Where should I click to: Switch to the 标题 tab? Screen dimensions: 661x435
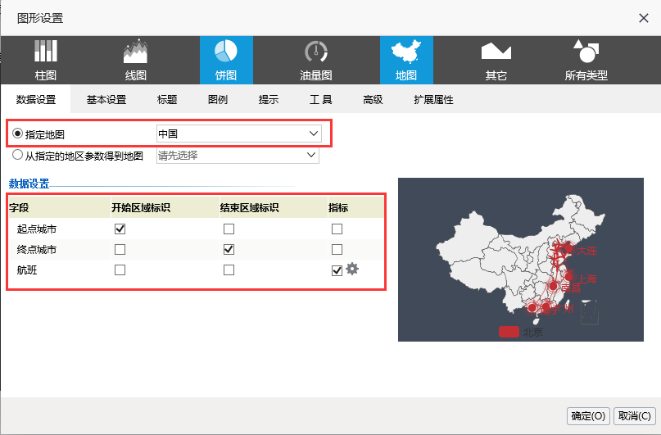tap(167, 99)
